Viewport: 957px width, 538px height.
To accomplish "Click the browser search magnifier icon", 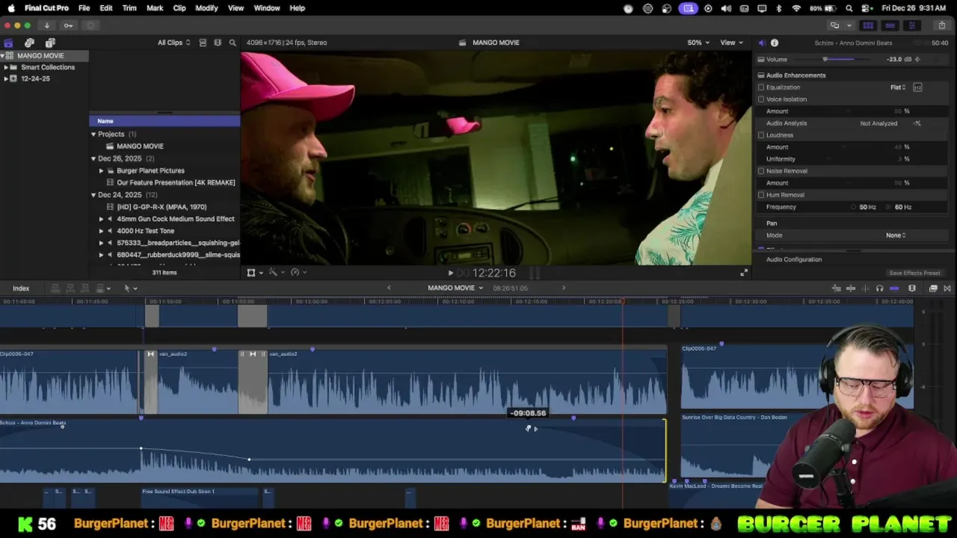I will click(x=233, y=43).
